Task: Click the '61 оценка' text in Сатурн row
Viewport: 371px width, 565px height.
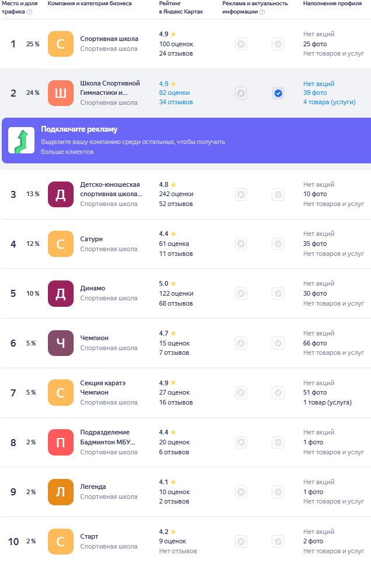Action: [174, 244]
